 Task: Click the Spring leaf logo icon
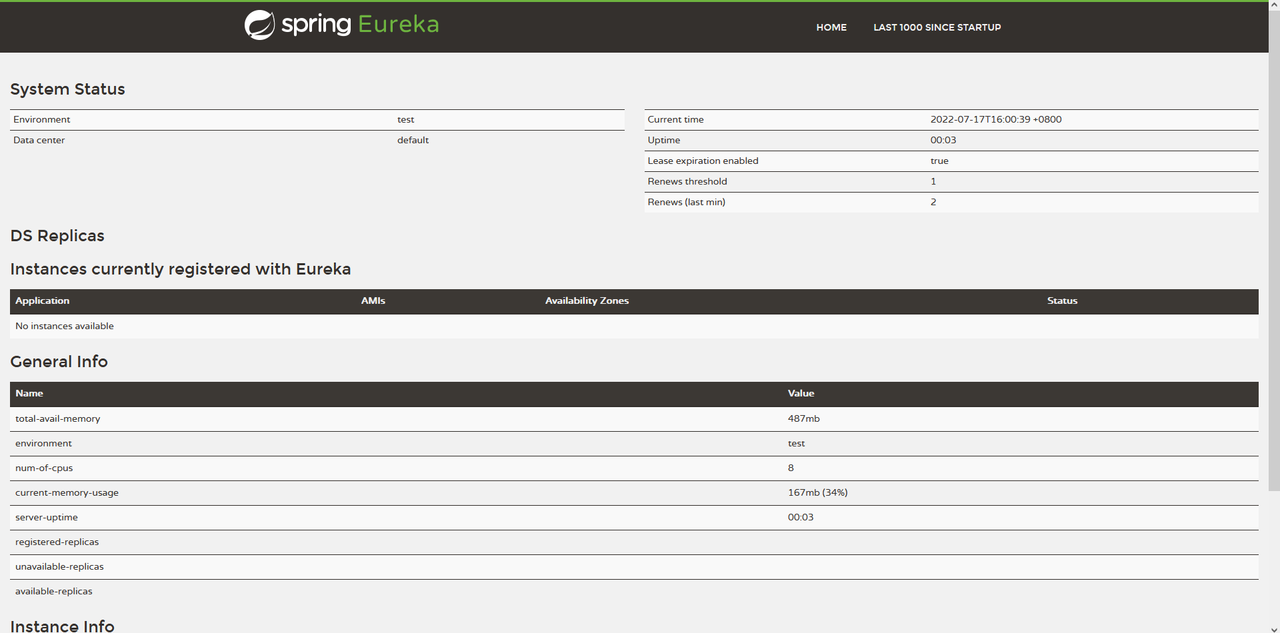pos(259,25)
